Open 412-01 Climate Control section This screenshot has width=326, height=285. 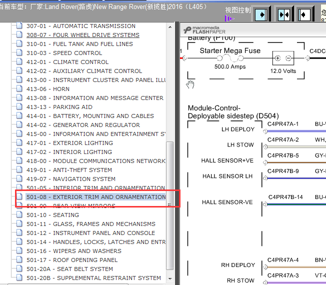(67, 62)
